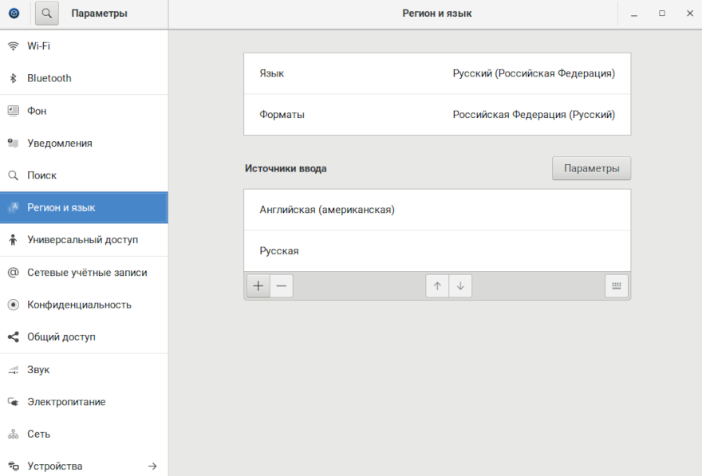Open the Форматы formats selection row

[436, 115]
